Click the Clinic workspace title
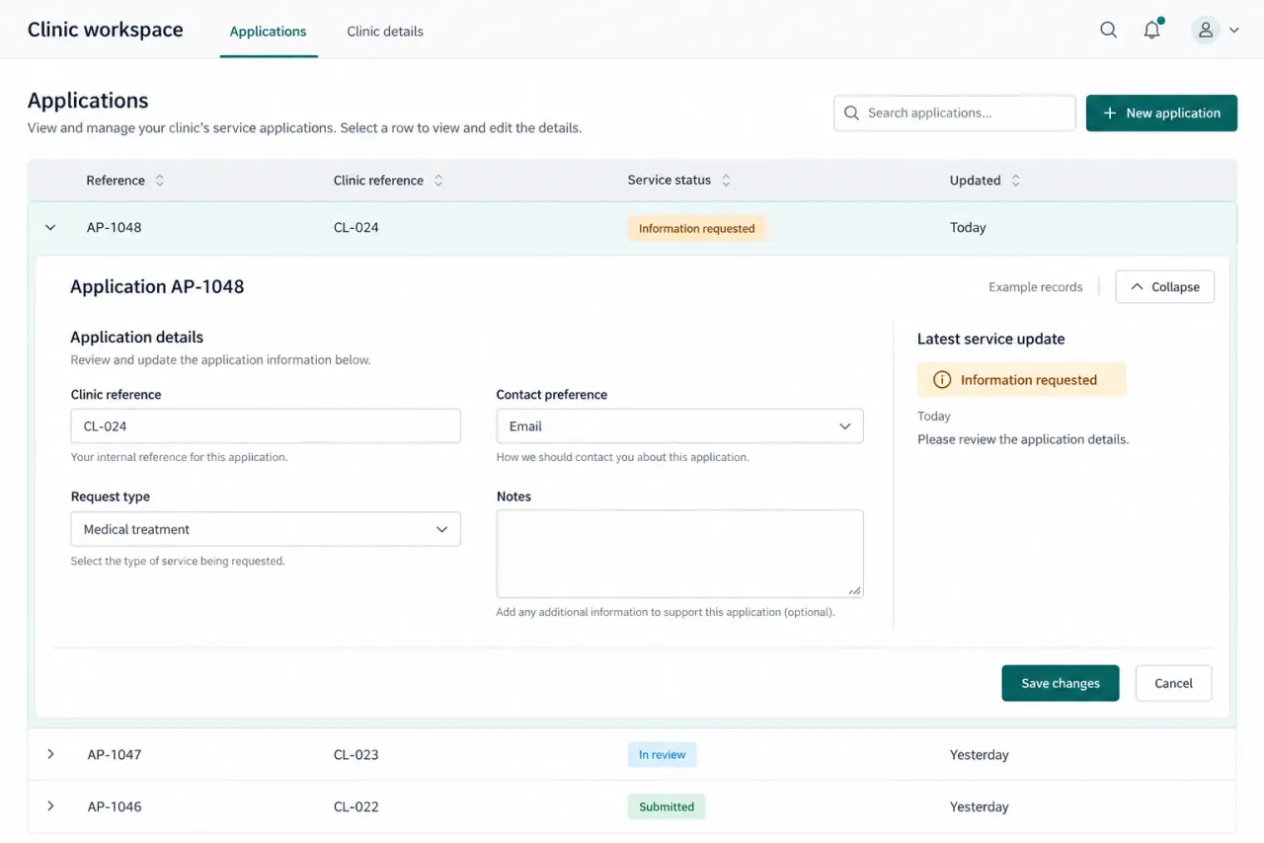This screenshot has height=843, width=1264. [106, 30]
